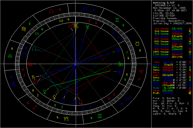Click the red Asc label on the wheel

coord(30,65)
